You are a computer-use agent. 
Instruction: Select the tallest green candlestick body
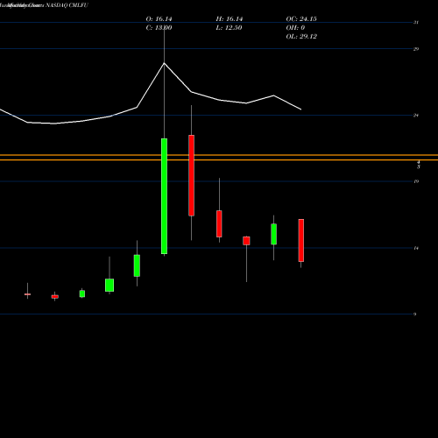[x=165, y=196]
